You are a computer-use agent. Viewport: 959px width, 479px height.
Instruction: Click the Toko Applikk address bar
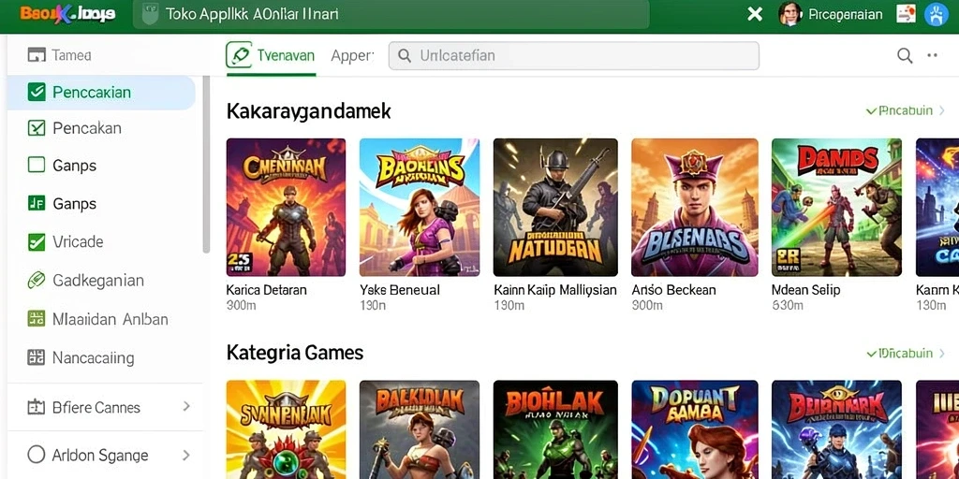pyautogui.click(x=391, y=15)
